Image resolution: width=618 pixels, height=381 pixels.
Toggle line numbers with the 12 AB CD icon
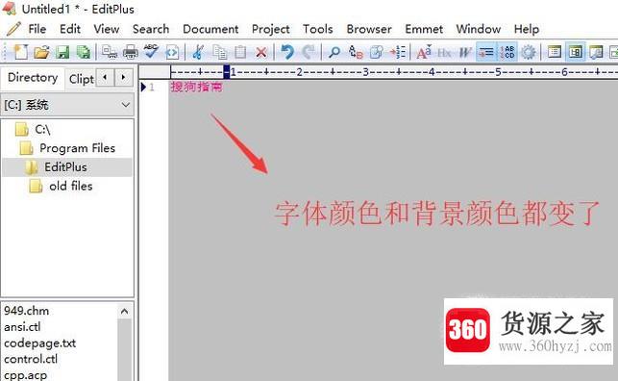[x=507, y=52]
